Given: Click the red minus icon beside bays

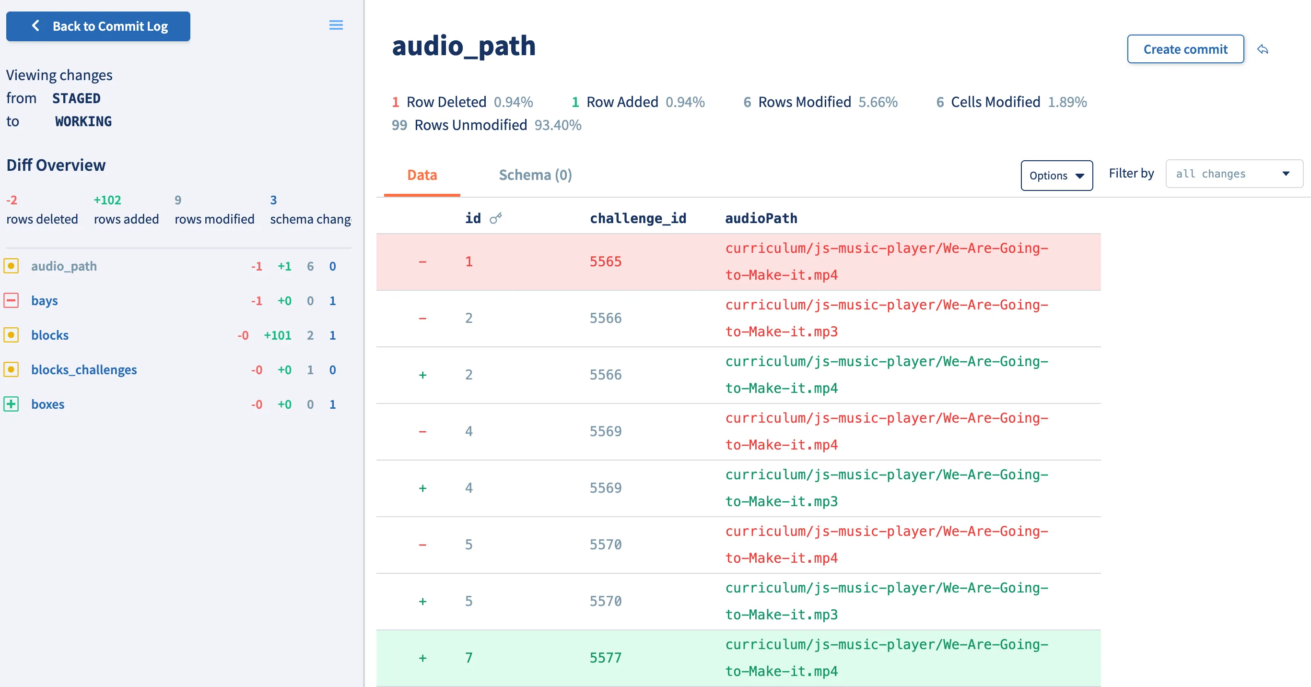Looking at the screenshot, I should click(x=11, y=300).
